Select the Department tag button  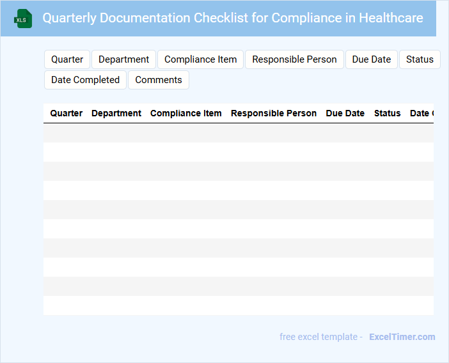pyautogui.click(x=123, y=59)
